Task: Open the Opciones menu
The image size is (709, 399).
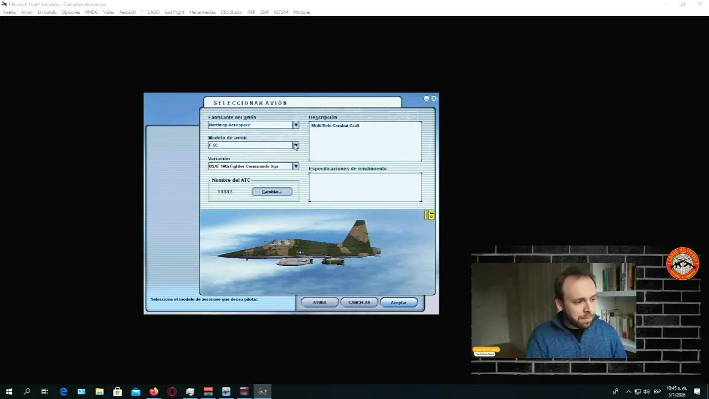Action: coord(71,12)
